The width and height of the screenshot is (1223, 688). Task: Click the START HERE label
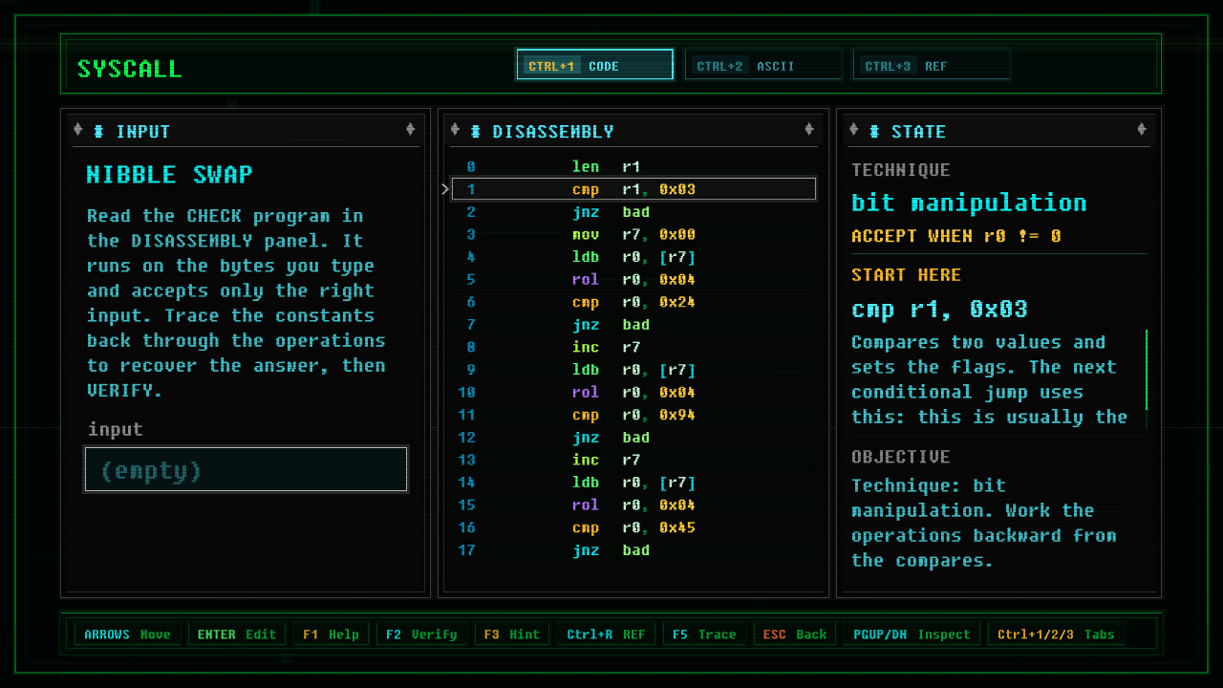[x=907, y=275]
